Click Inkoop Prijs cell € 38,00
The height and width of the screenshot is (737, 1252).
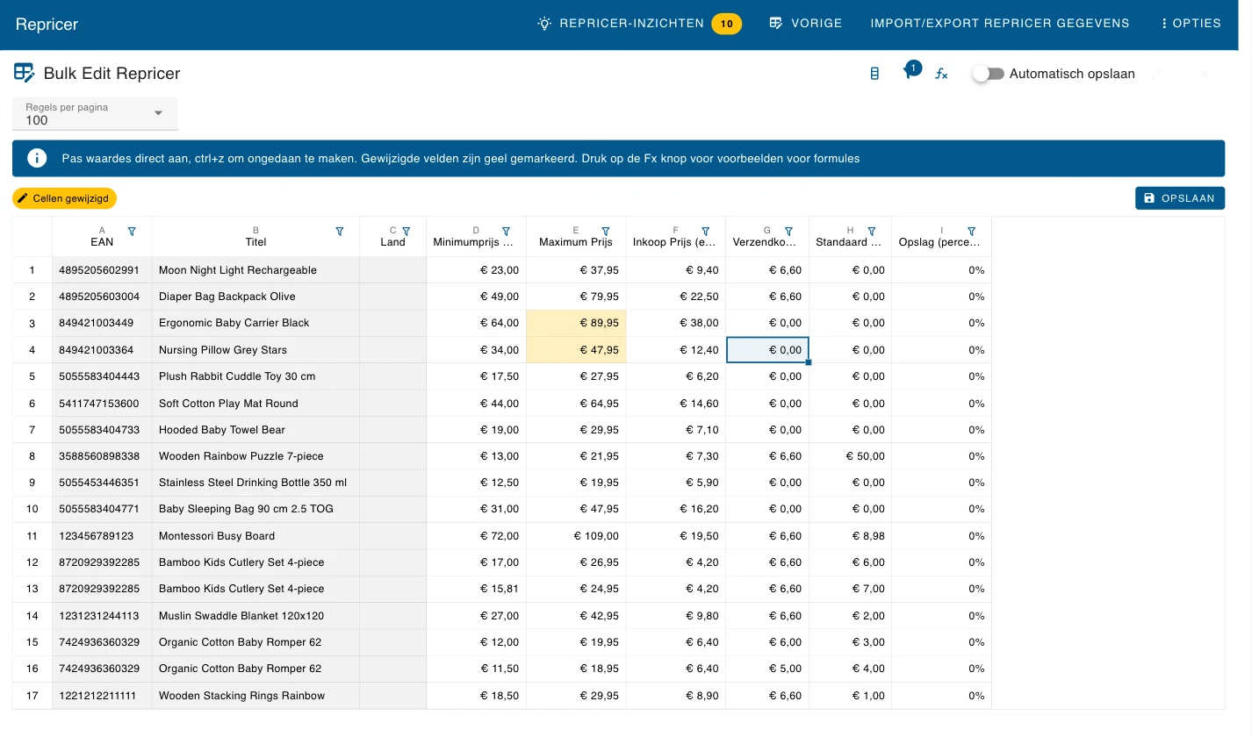tap(676, 323)
